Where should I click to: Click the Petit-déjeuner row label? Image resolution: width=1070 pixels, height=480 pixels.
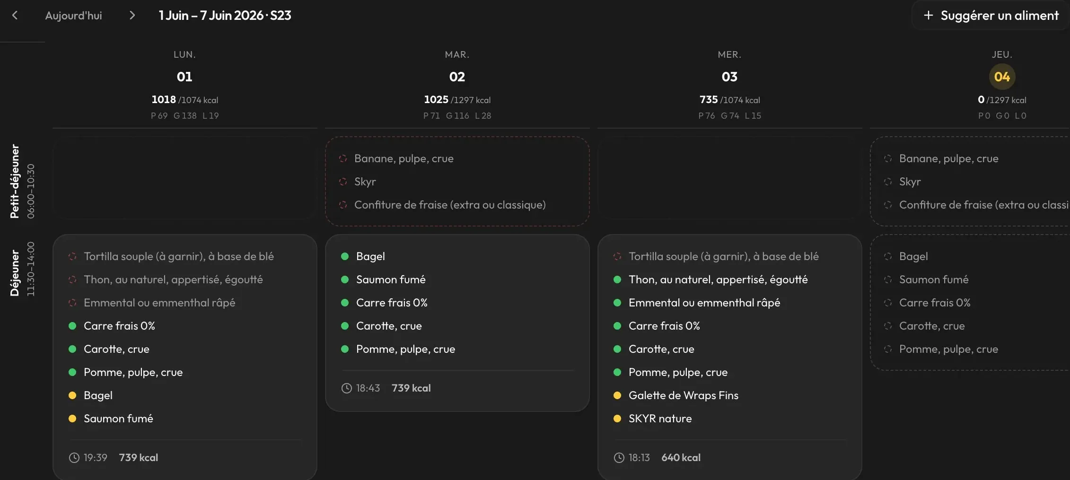click(x=15, y=181)
